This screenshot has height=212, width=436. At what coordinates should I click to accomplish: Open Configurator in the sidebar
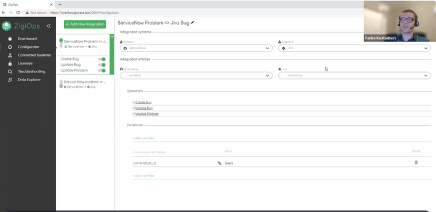pos(28,47)
